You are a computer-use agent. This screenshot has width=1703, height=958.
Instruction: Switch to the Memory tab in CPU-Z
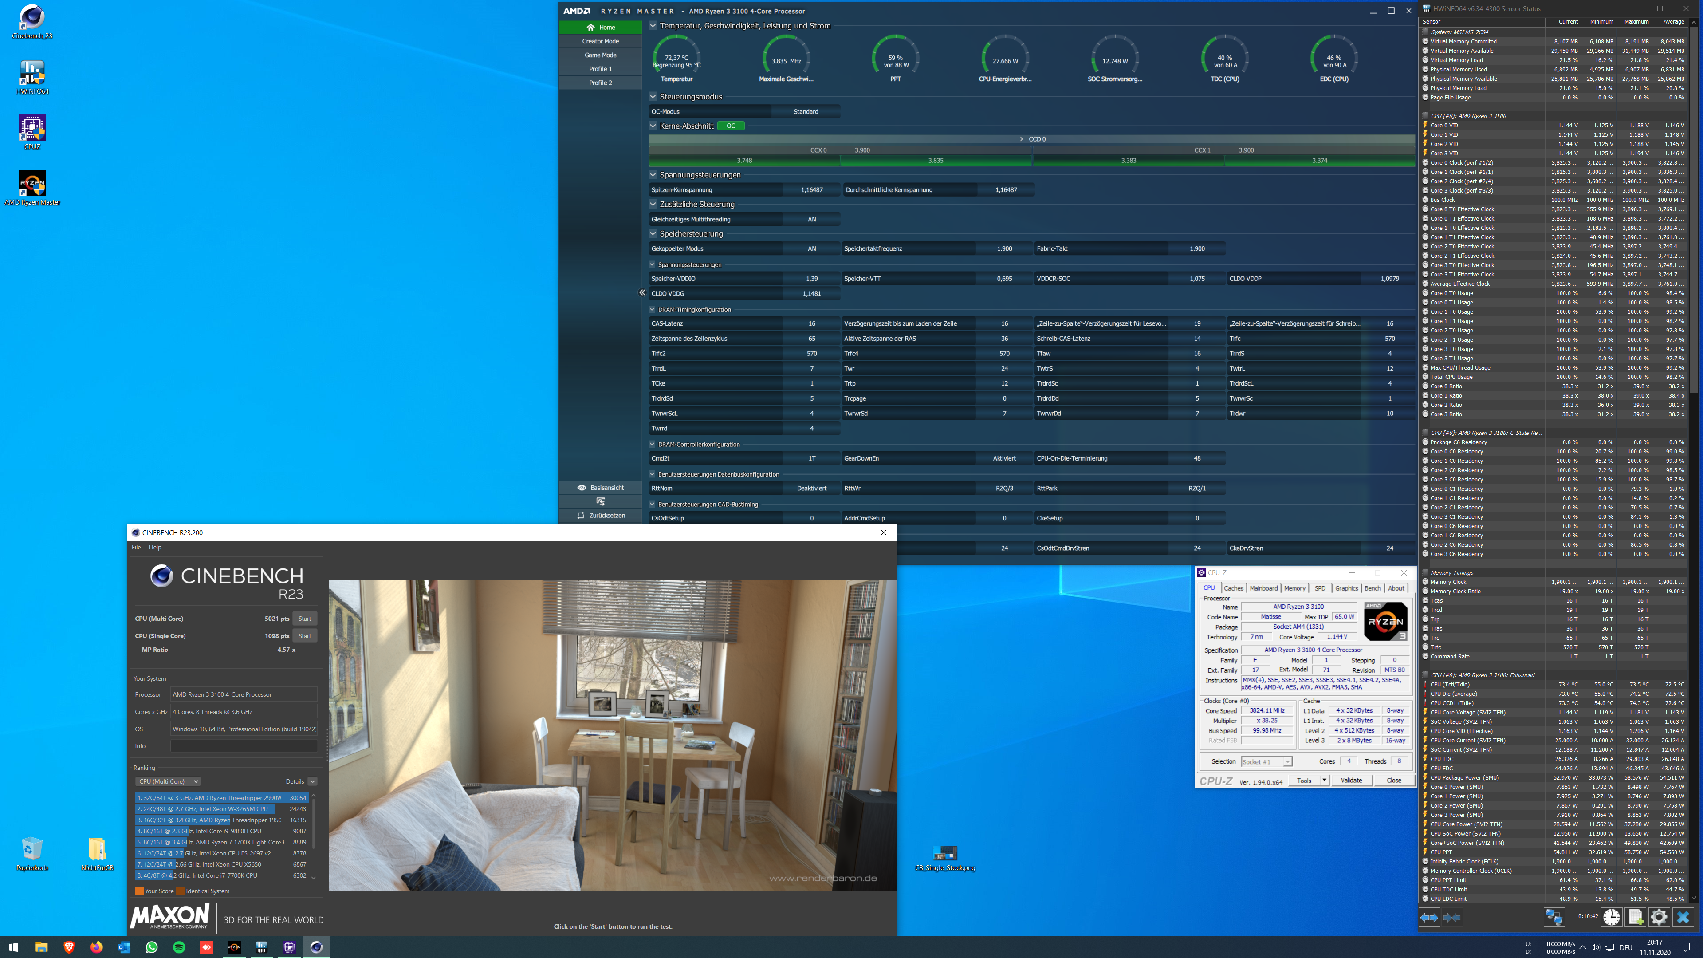1294,588
